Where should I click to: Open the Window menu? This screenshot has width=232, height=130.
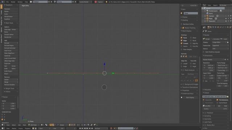pos(20,2)
